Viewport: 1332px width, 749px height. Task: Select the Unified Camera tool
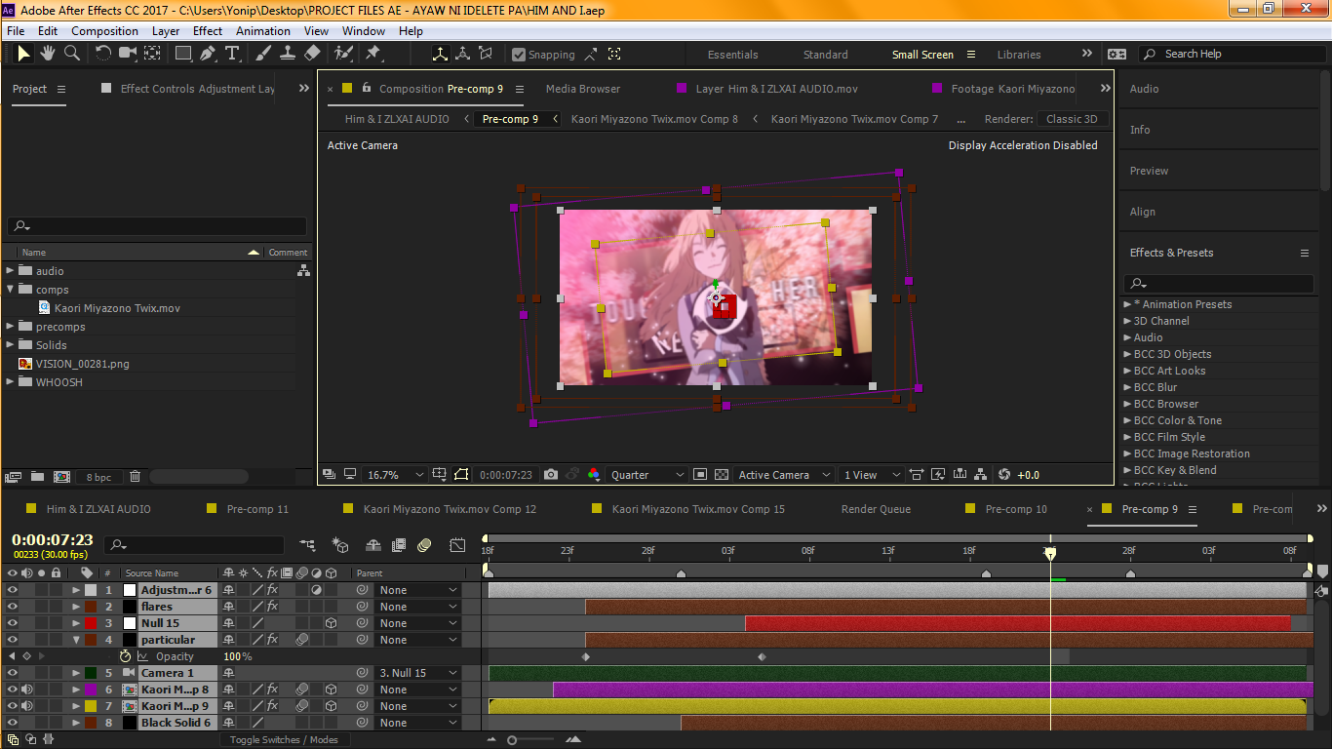128,54
